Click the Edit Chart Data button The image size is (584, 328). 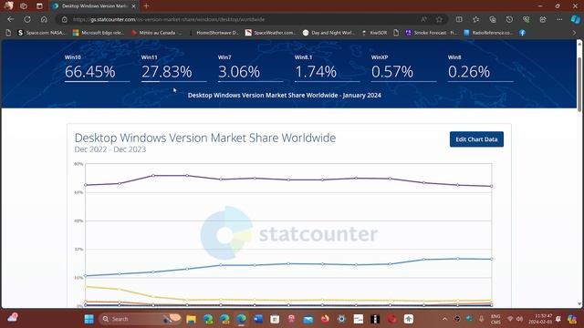(x=476, y=139)
